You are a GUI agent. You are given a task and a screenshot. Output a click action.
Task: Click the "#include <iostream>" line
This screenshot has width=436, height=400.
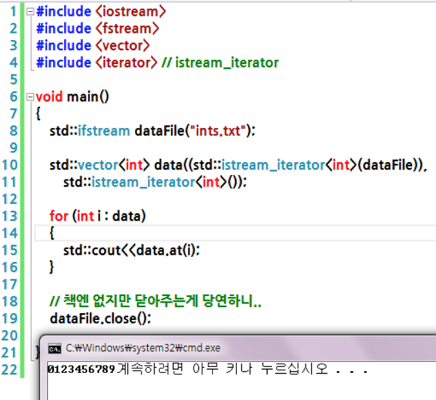click(101, 12)
